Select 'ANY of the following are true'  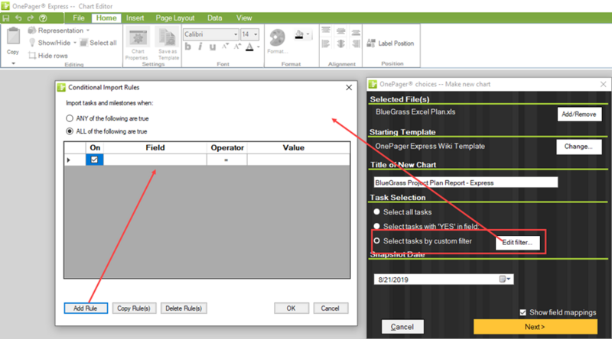pos(70,118)
